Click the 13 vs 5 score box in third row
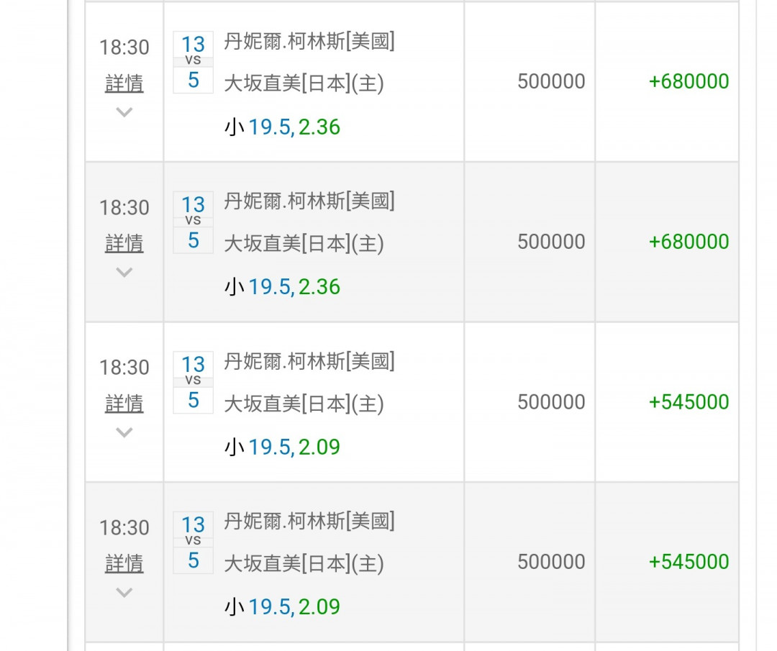Viewport: 777px width, 651px height. tap(193, 382)
